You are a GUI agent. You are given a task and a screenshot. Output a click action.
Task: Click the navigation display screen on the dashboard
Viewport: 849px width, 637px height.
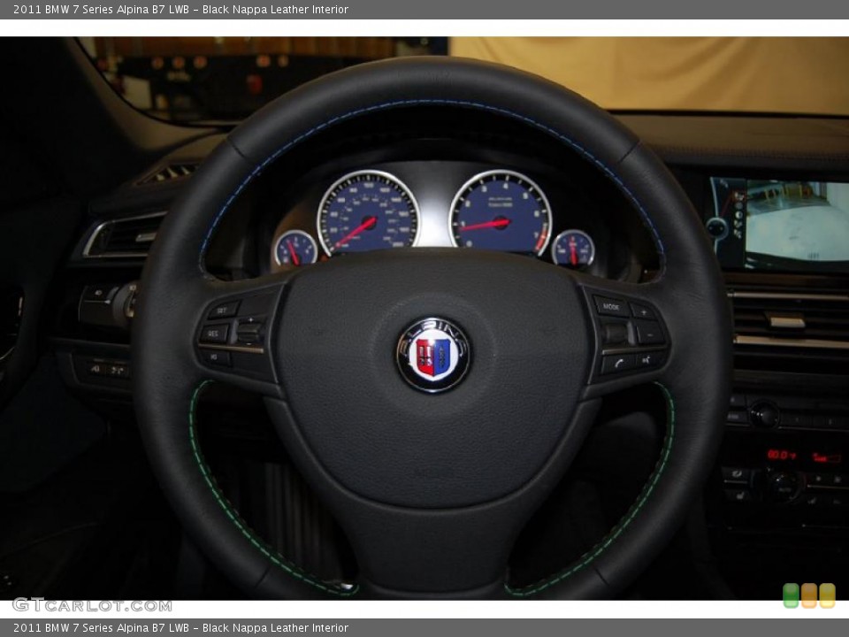pyautogui.click(x=780, y=223)
